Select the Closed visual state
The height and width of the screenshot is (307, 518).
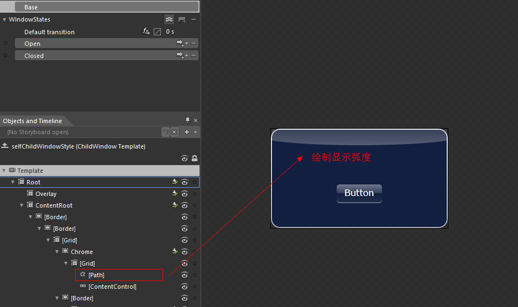coord(34,56)
